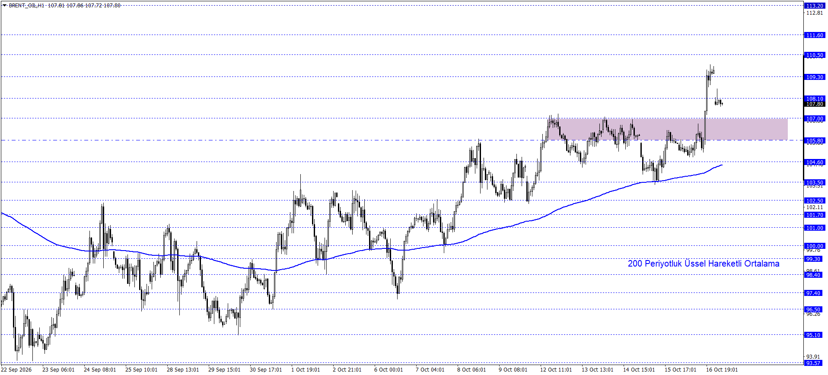Click the 102.50 price level label
Screen dimensions: 828x375
click(815, 200)
